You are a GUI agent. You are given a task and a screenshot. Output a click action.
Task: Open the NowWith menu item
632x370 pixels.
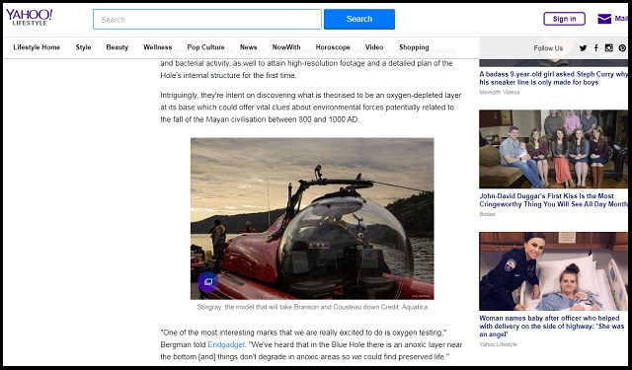[x=286, y=47]
